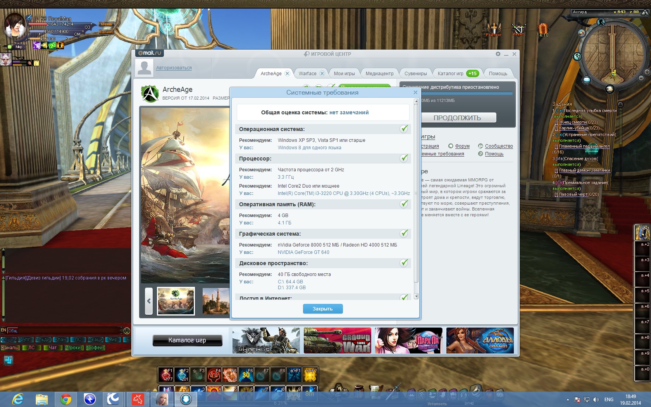This screenshot has height=407, width=651.
Task: Select the ArcheAge logo screenshot thumbnail
Action: [176, 301]
